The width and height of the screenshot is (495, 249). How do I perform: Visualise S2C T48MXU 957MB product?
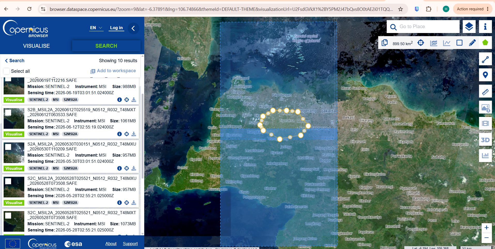[14, 203]
